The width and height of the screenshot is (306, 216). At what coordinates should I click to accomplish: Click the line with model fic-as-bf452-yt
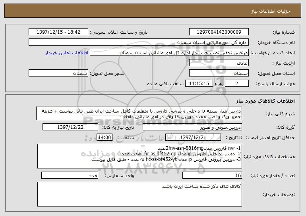point(166,160)
